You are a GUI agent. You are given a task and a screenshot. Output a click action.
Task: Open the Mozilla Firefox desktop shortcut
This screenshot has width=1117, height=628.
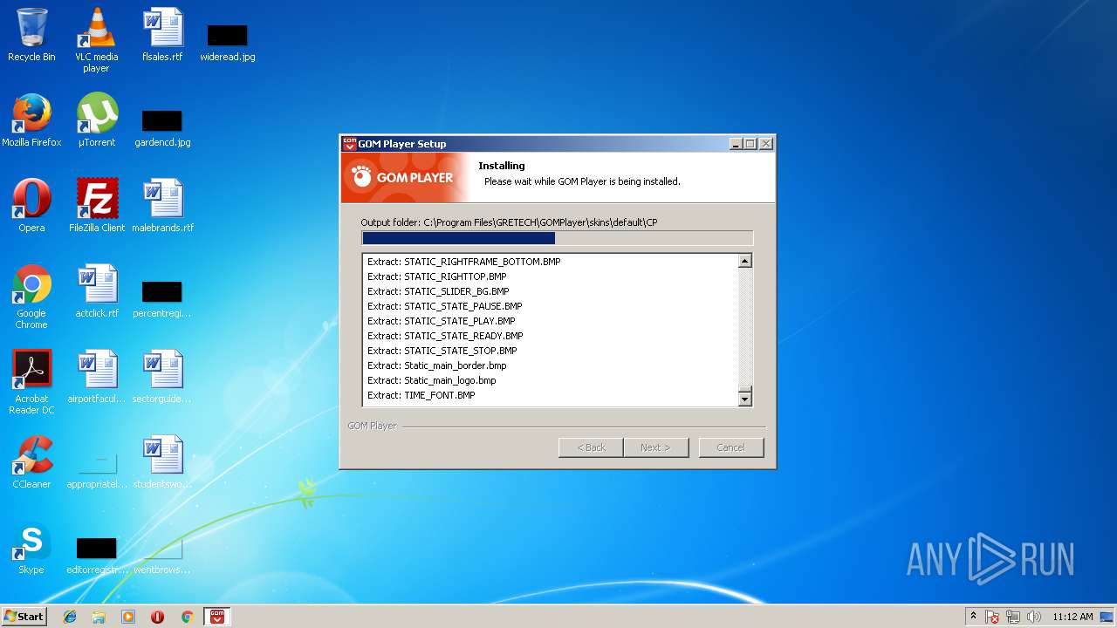coord(31,120)
